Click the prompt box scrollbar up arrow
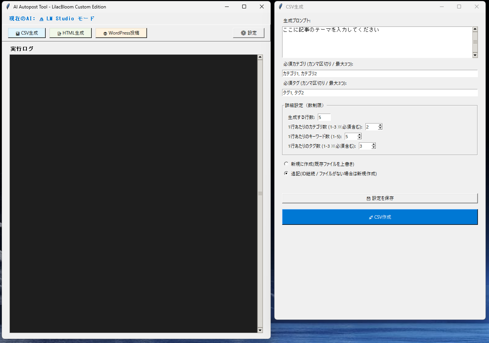The width and height of the screenshot is (489, 343). click(x=475, y=29)
